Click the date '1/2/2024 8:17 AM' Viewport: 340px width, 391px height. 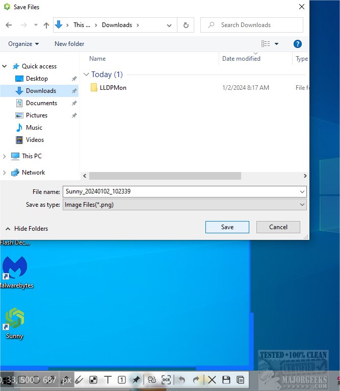(246, 88)
